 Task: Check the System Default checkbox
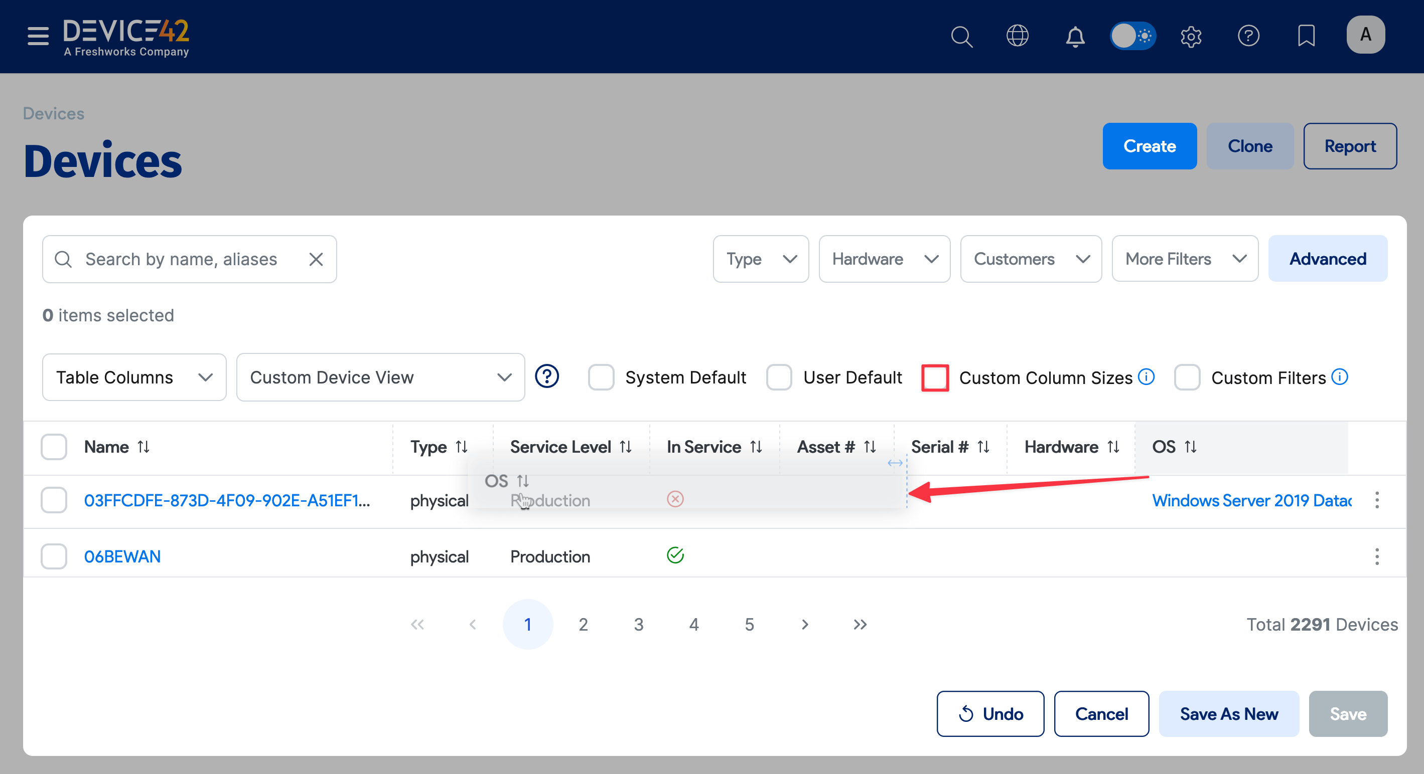(601, 377)
